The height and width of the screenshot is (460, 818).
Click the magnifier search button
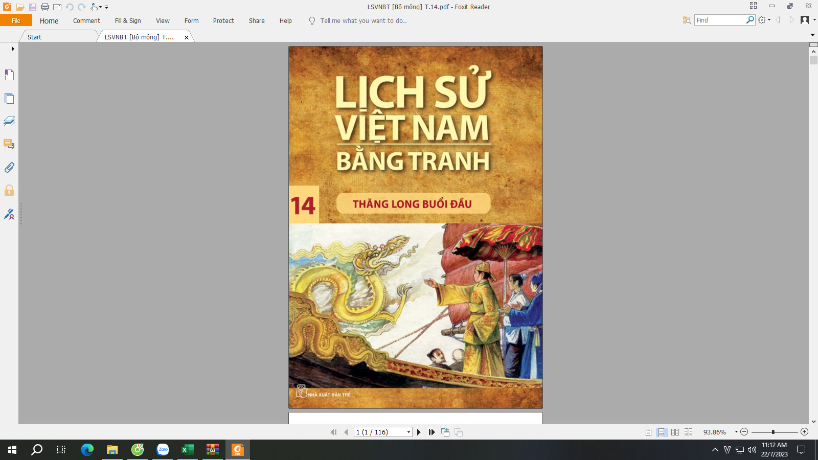[x=750, y=20]
